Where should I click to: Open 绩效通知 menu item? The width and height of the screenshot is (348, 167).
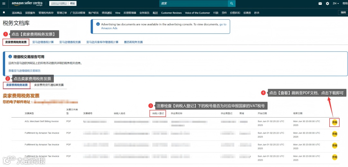point(107,13)
